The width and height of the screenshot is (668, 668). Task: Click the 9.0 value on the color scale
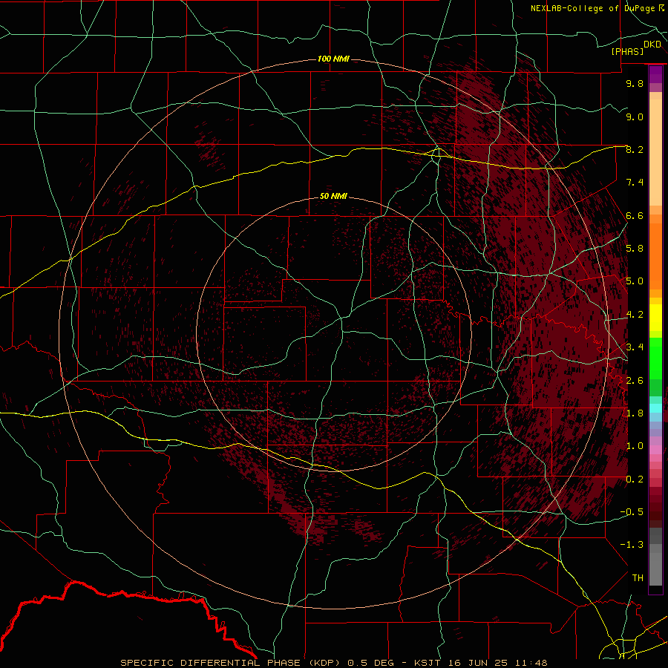click(x=635, y=117)
